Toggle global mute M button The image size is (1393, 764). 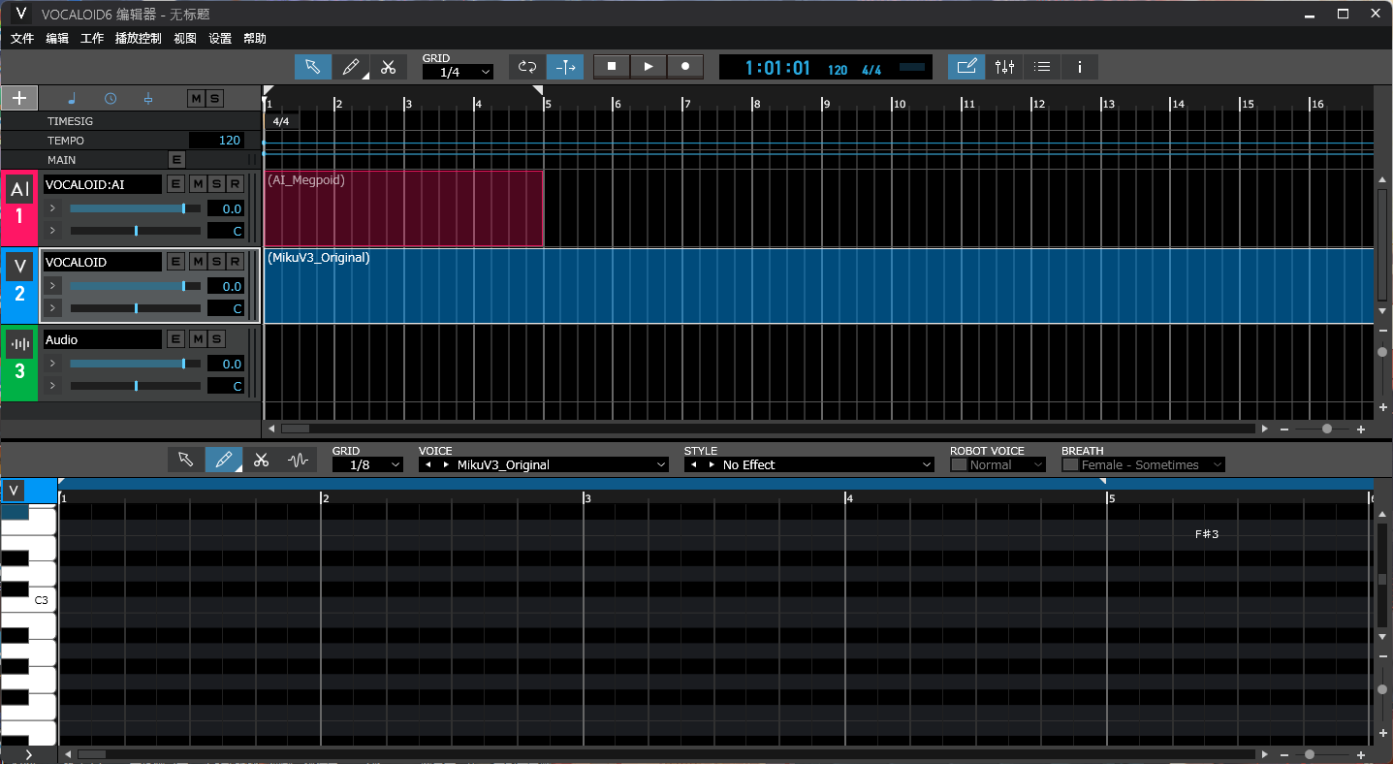[197, 98]
